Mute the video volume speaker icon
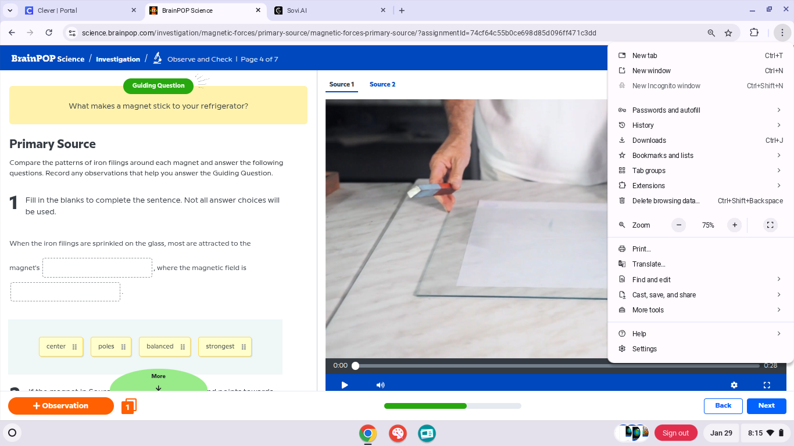Image resolution: width=794 pixels, height=446 pixels. pos(380,385)
